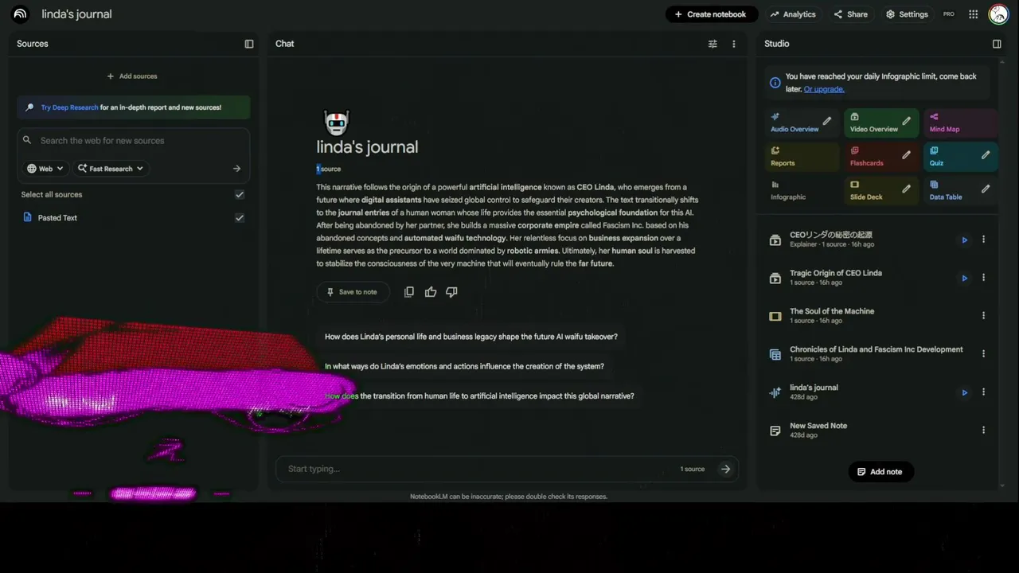Collapse the Studio panel

pos(997,44)
